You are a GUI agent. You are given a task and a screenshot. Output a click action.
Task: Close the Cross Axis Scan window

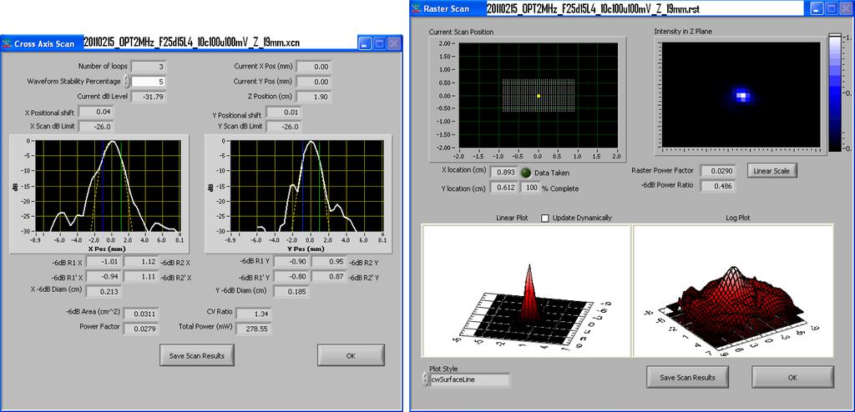(x=393, y=43)
